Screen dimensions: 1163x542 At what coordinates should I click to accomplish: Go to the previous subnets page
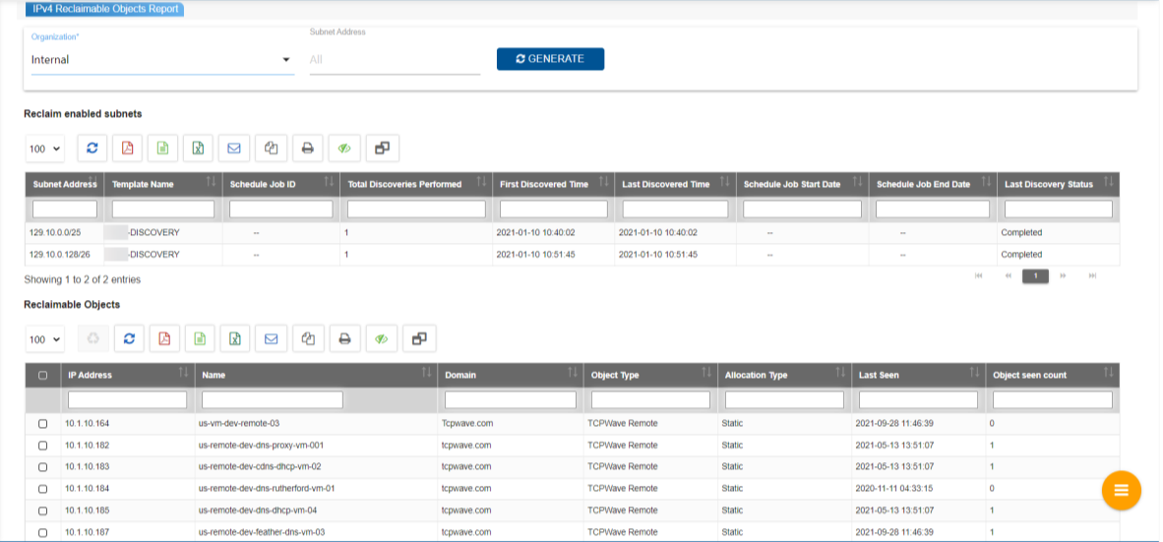(x=1008, y=275)
